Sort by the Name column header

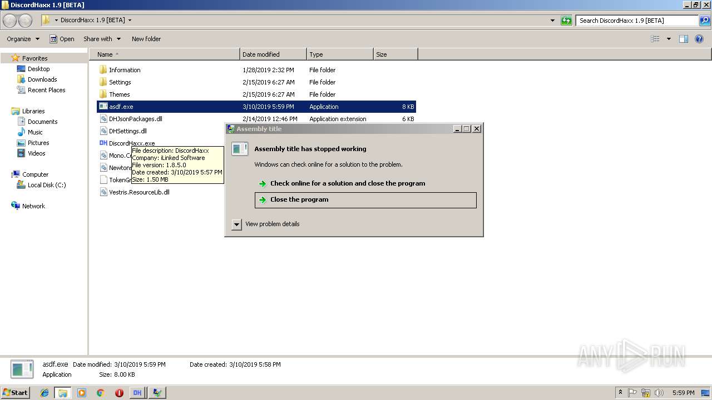[165, 54]
